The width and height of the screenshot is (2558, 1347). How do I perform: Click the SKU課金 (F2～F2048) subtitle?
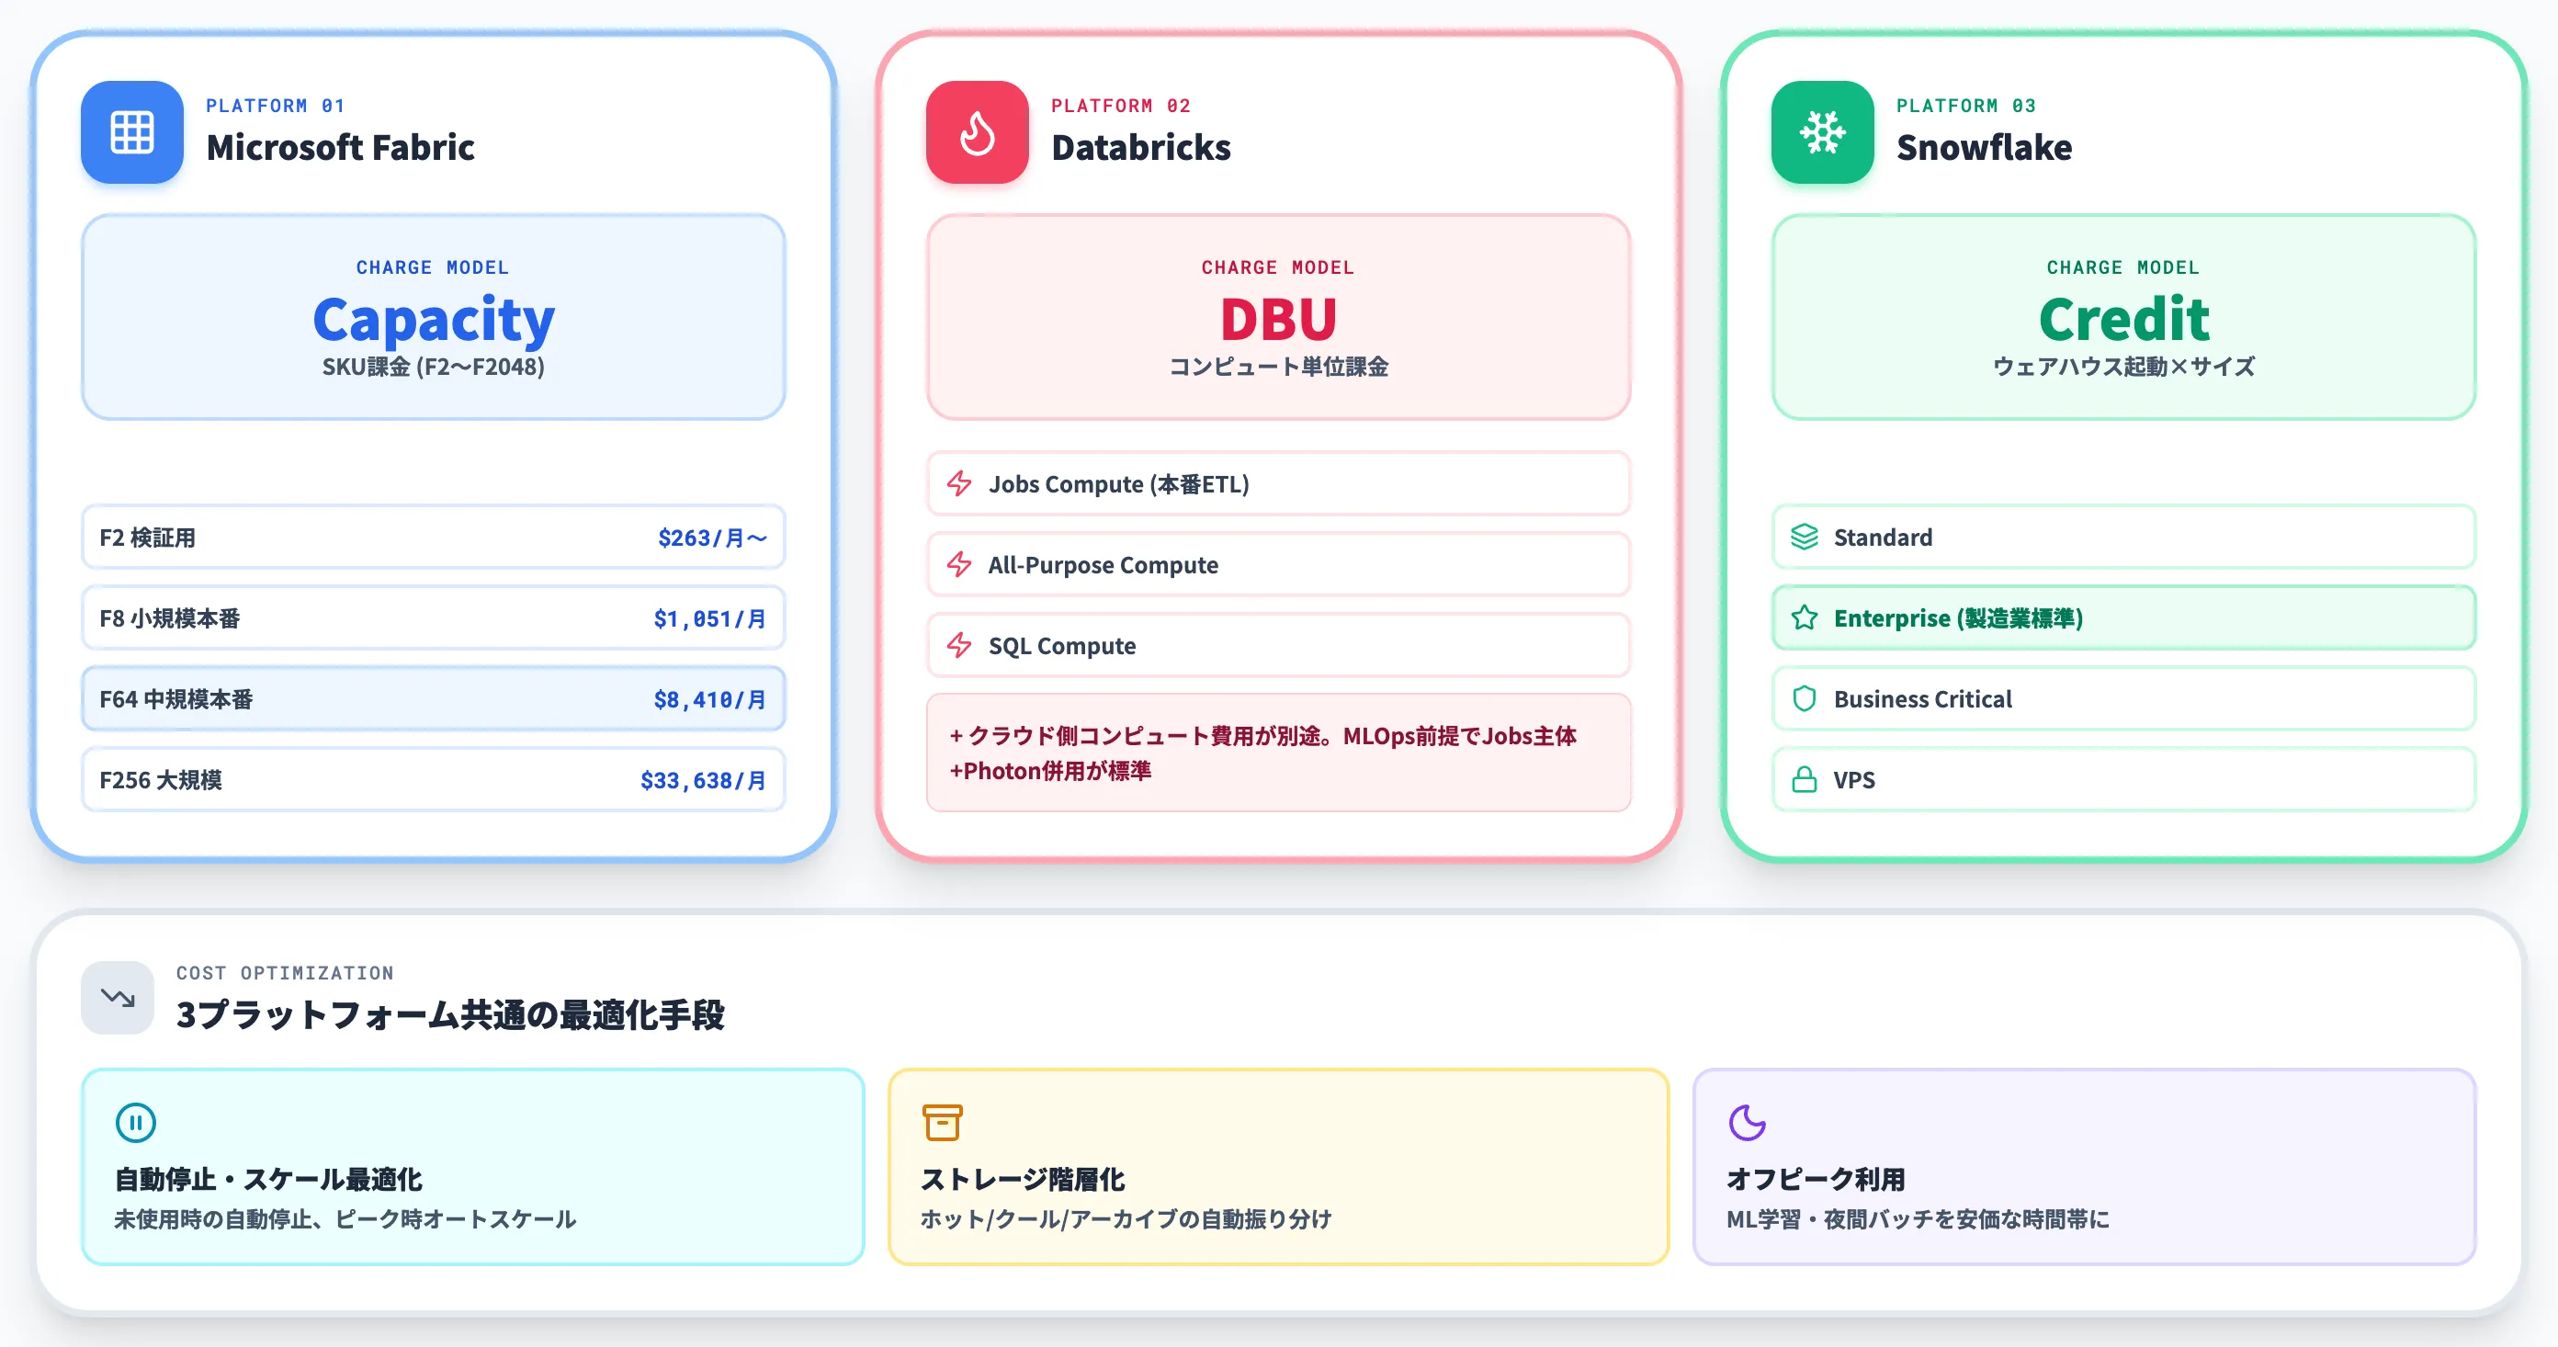(433, 367)
